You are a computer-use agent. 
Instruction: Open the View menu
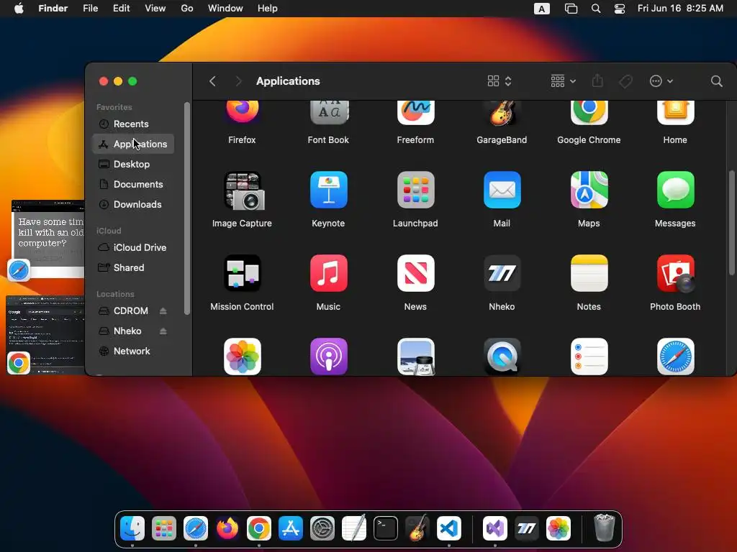[x=155, y=9]
